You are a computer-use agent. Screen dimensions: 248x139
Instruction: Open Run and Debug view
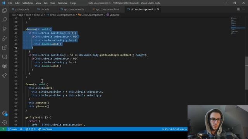click(x=5, y=38)
